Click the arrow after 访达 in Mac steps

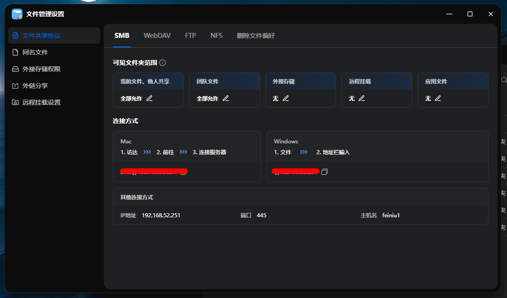147,152
